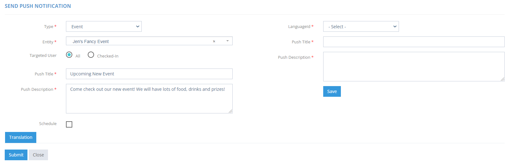Select the All targeted user radio

tap(69, 55)
